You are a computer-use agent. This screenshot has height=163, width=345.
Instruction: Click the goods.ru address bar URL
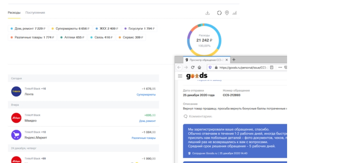click(243, 67)
